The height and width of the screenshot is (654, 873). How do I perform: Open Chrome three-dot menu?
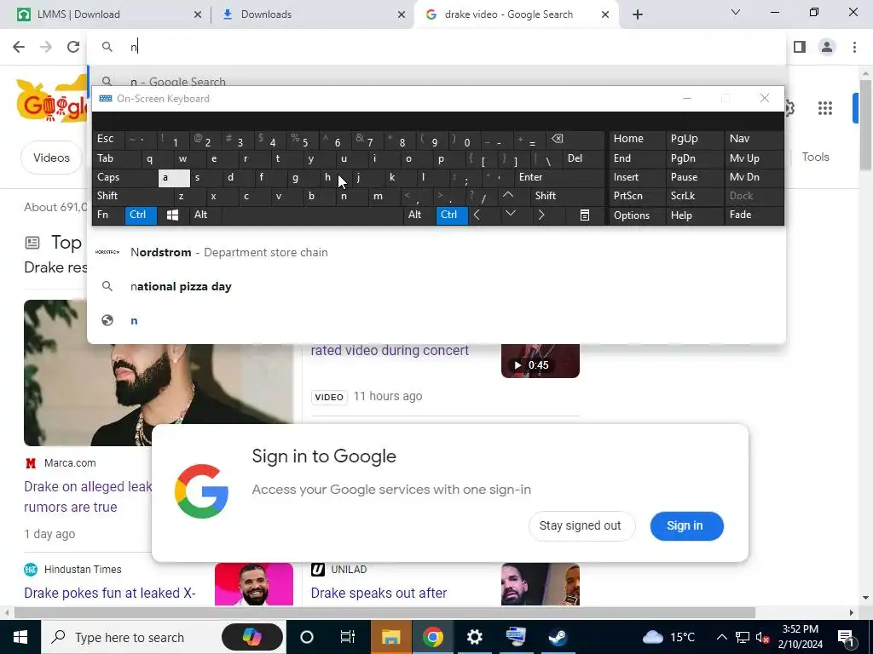(x=854, y=47)
